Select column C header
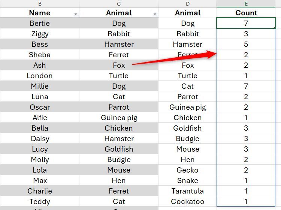Viewport: 281px width, 210px height. pos(119,3)
